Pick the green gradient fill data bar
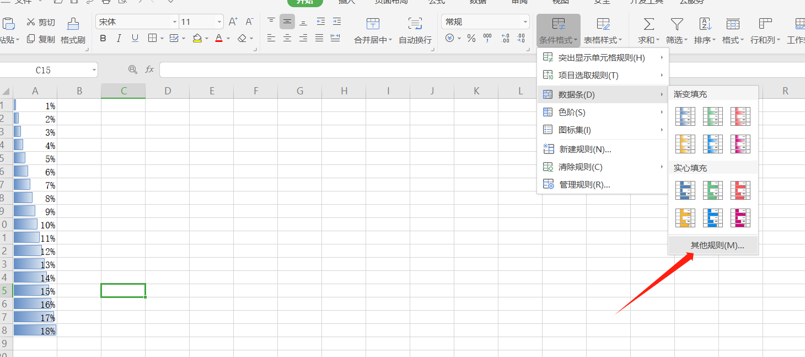Image resolution: width=805 pixels, height=357 pixels. 712,116
